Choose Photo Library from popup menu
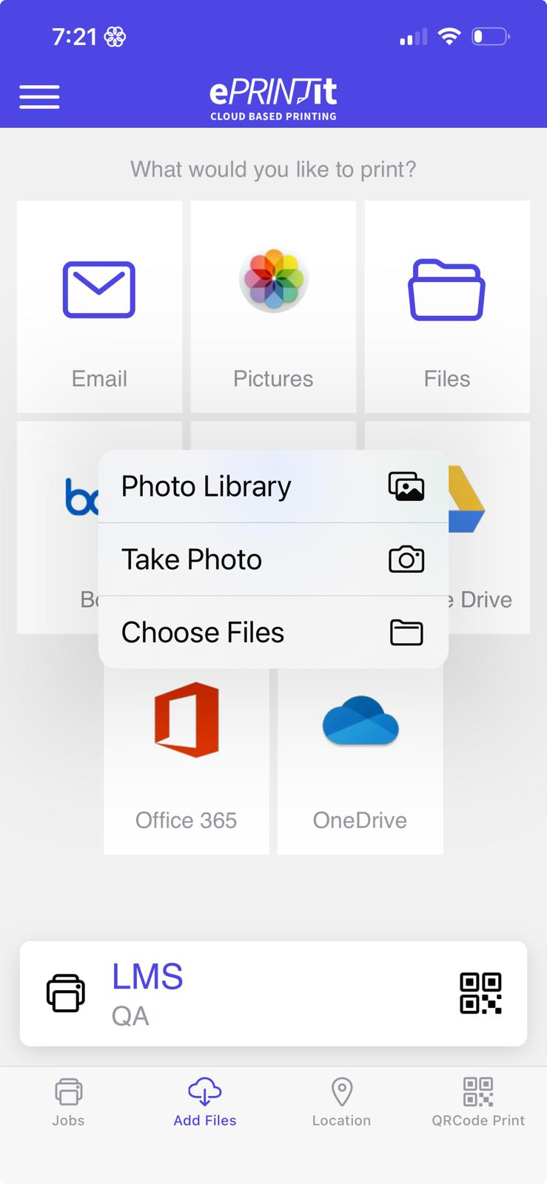Screen dimensions: 547x1184 pyautogui.click(x=273, y=486)
